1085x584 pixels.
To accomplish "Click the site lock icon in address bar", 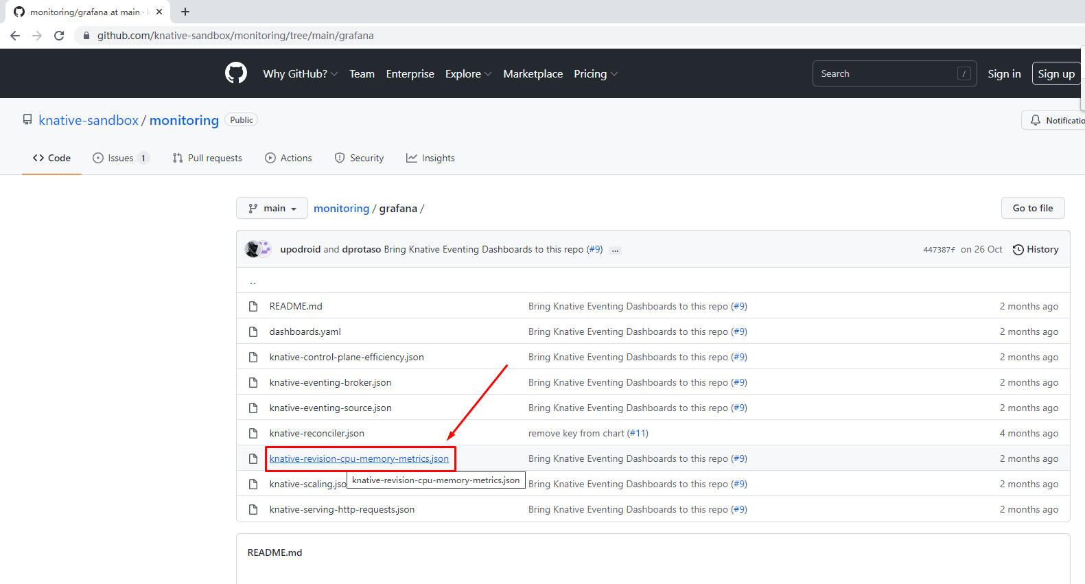I will pos(86,36).
